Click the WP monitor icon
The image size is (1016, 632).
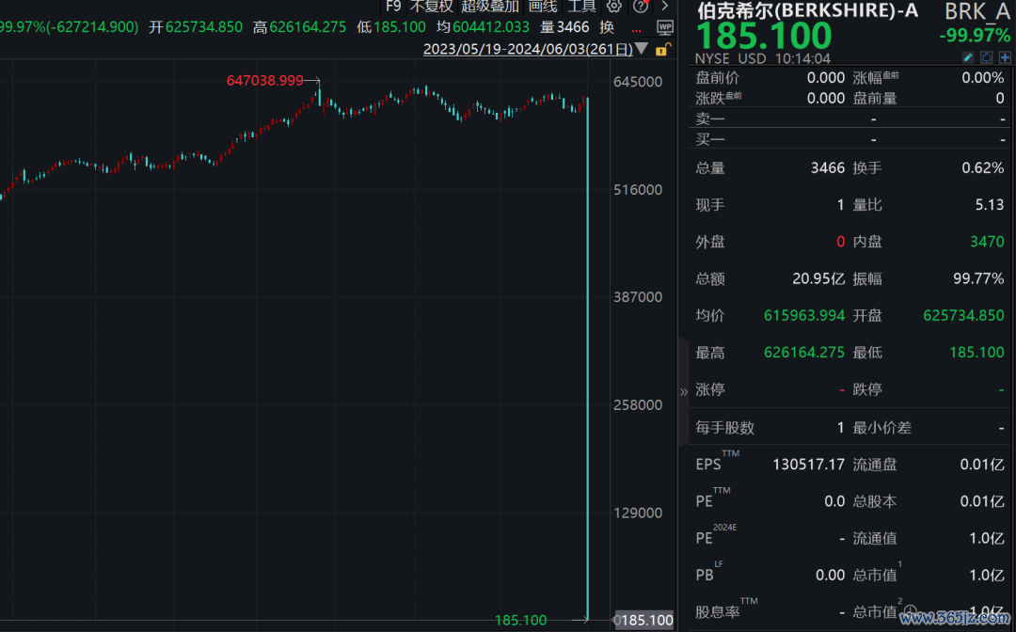[x=665, y=27]
